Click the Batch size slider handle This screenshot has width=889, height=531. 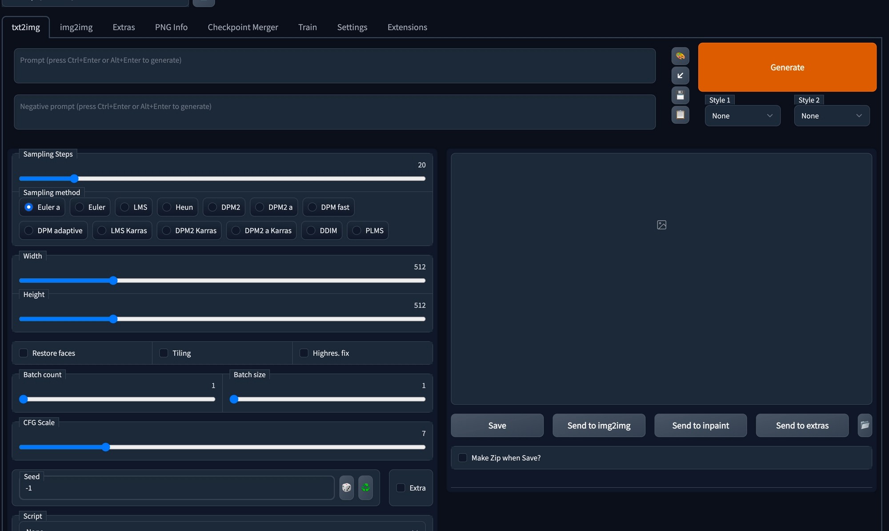pos(234,399)
